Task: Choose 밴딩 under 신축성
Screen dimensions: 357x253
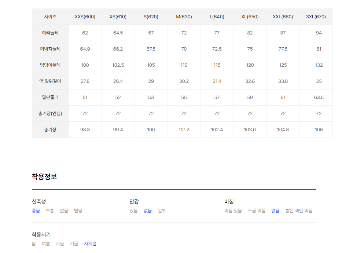Action: pos(78,210)
